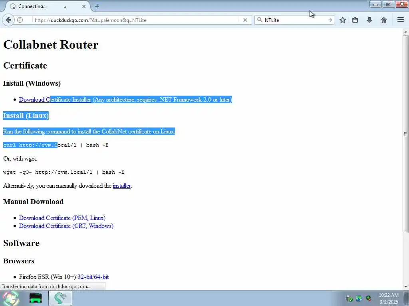
Task: Download Firefox ESR 64-bit
Action: (101, 277)
